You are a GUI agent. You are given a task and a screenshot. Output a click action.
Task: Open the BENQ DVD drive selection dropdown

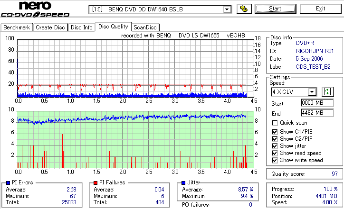(227, 9)
